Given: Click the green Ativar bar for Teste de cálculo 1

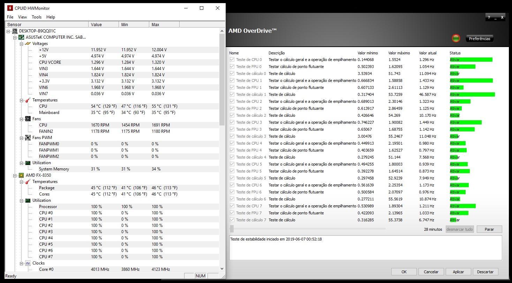Looking at the screenshot, I should point(472,94).
